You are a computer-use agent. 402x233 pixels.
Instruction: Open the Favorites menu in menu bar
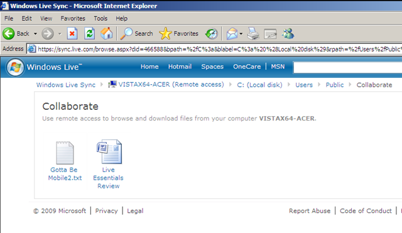[73, 18]
